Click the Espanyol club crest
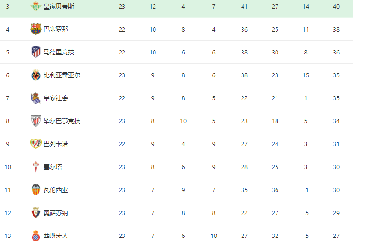Screen dimensions: 365x248 (36, 236)
